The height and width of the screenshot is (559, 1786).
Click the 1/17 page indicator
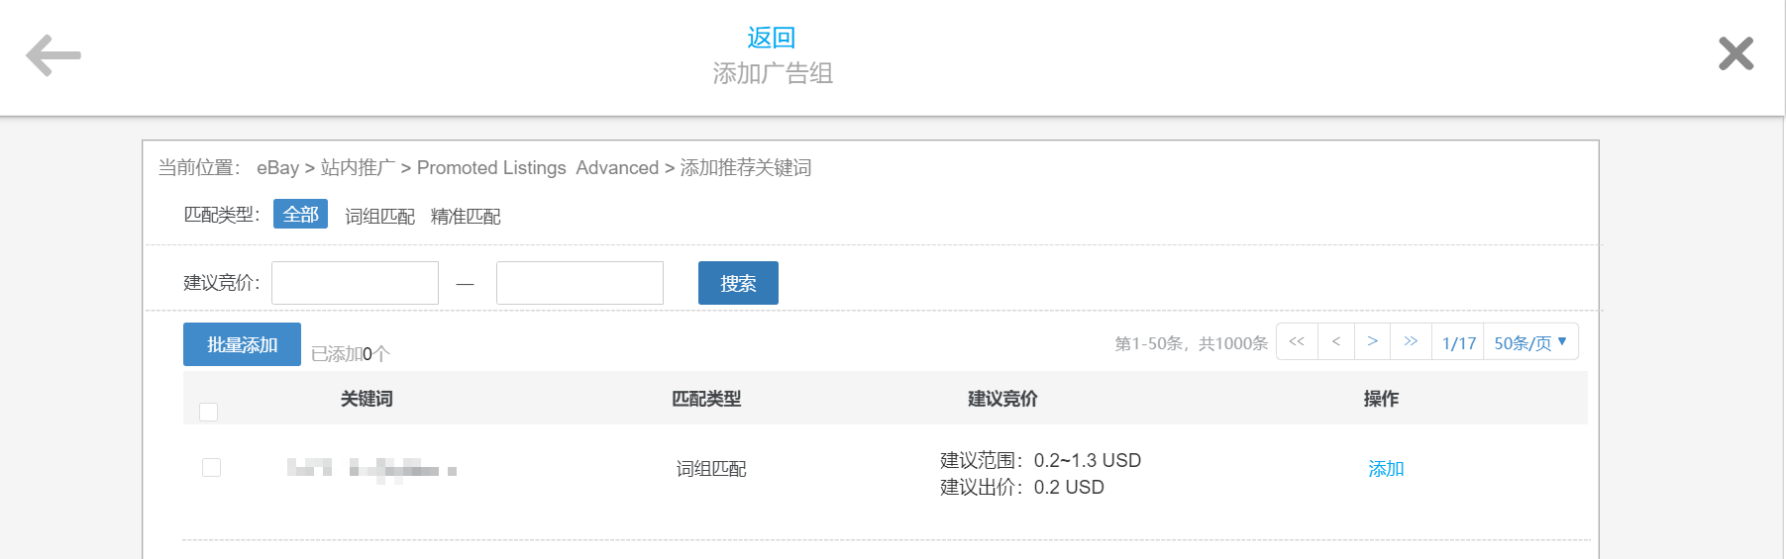coord(1458,343)
